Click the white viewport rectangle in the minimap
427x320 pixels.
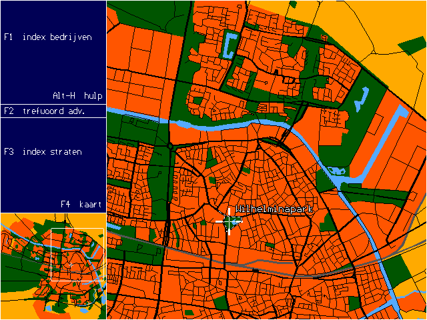point(77,255)
